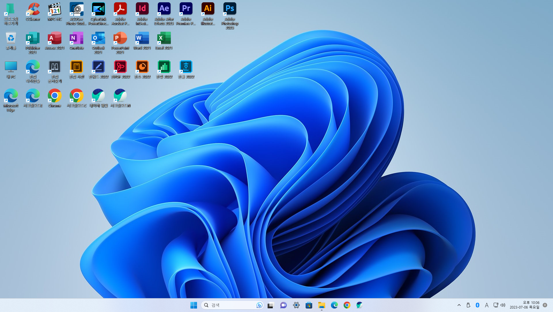Image resolution: width=553 pixels, height=312 pixels.
Task: Select the PowerPoint 2021 icon
Action: (x=120, y=38)
